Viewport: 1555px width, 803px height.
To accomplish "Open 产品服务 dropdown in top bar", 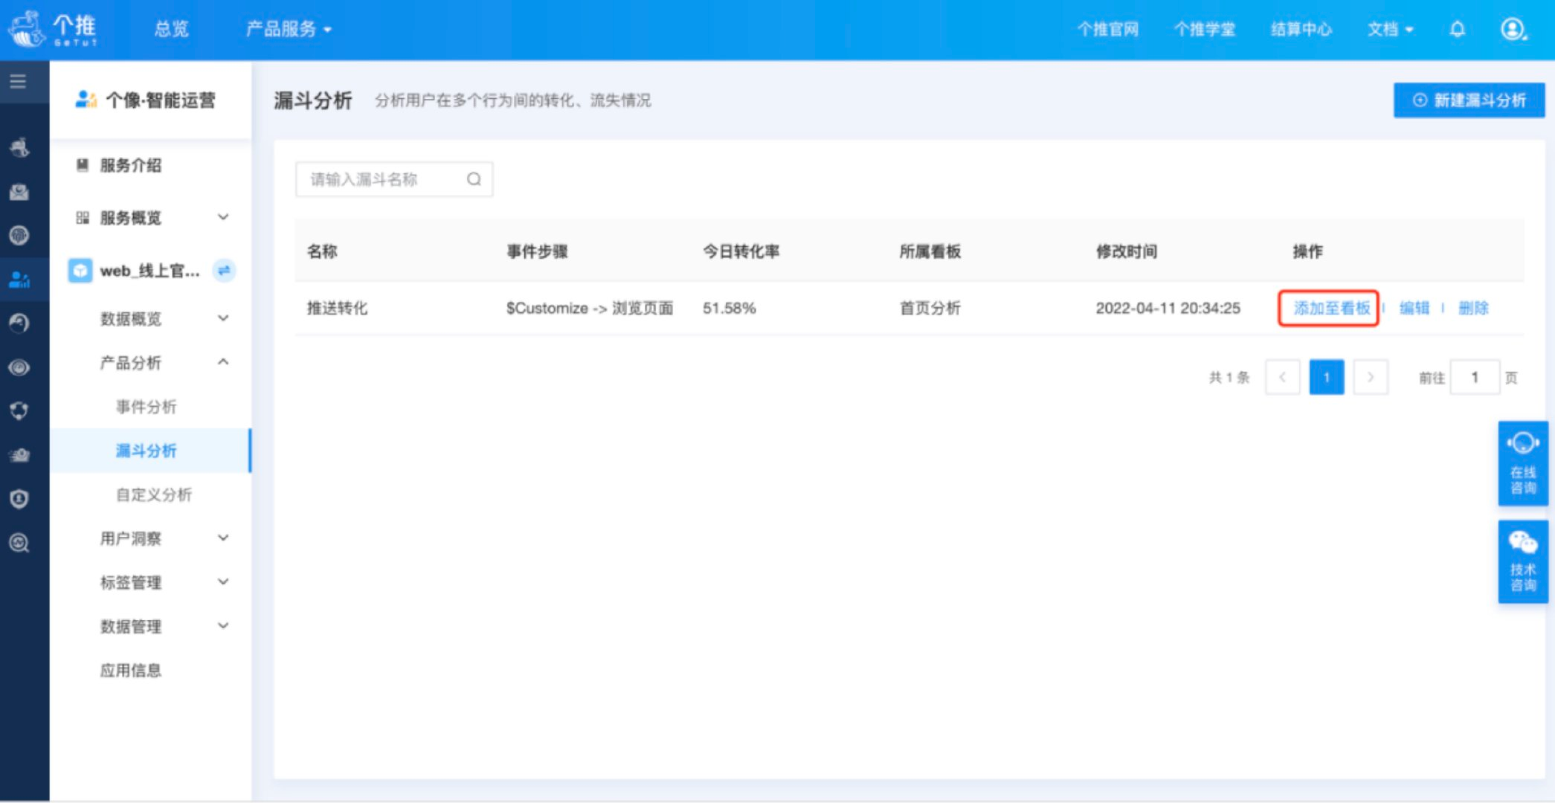I will tap(289, 29).
